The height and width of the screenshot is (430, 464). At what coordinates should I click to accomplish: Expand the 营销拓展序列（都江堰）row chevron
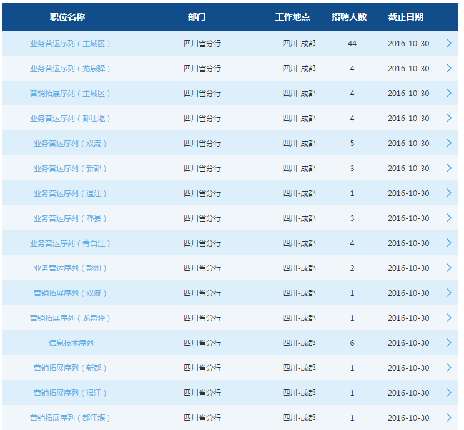tap(448, 418)
